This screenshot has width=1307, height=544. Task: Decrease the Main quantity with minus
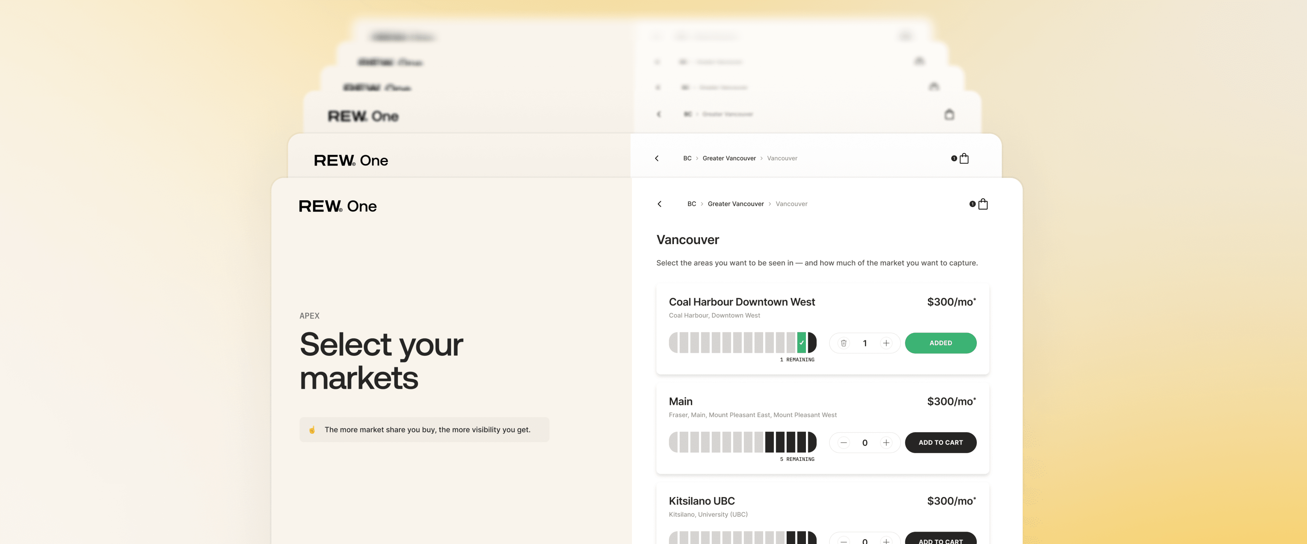pos(843,443)
